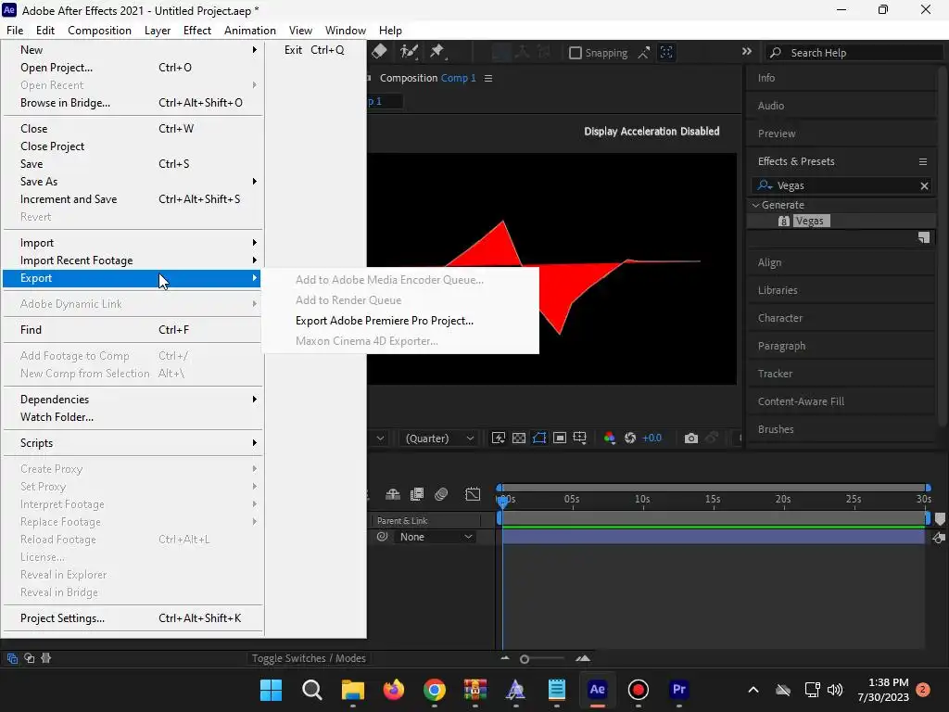Expand the Scripts submenu

click(x=133, y=443)
